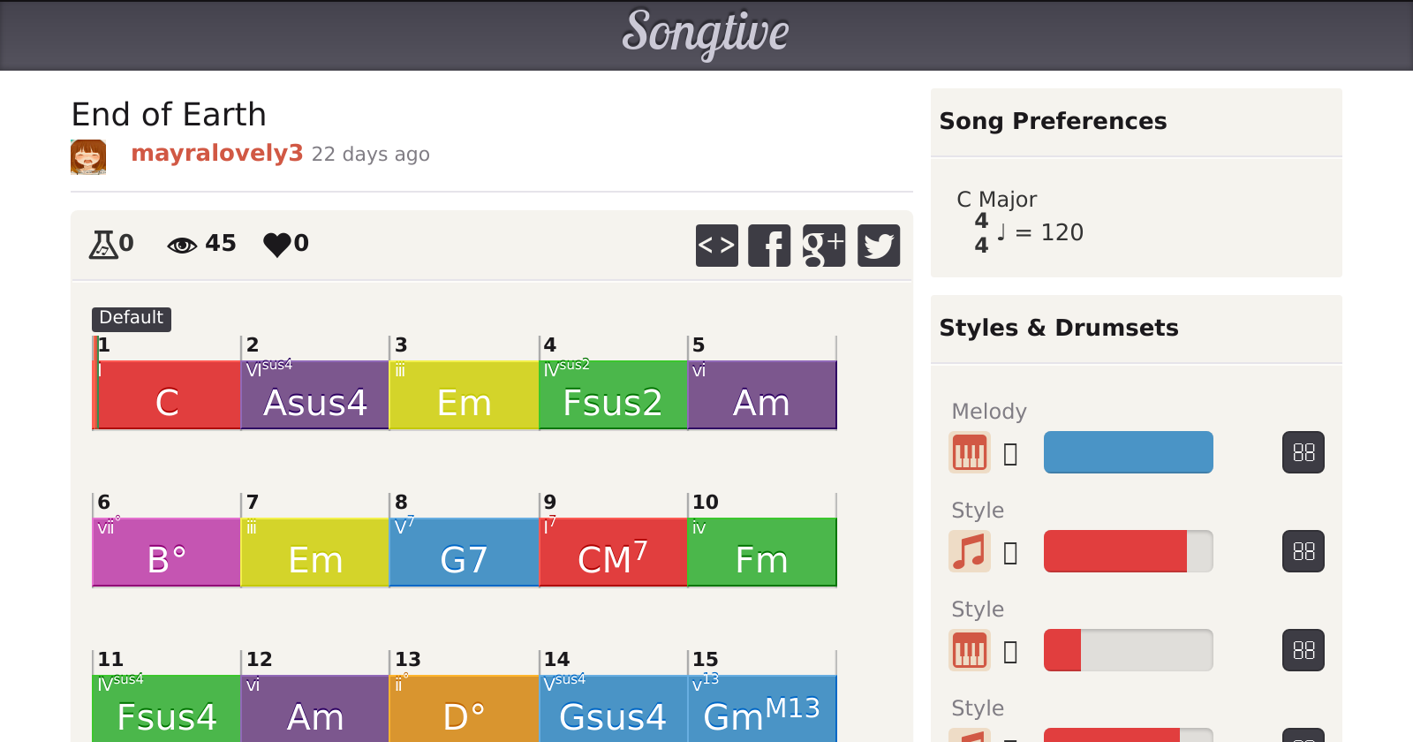
Task: Share song on Google Plus
Action: [x=823, y=246]
